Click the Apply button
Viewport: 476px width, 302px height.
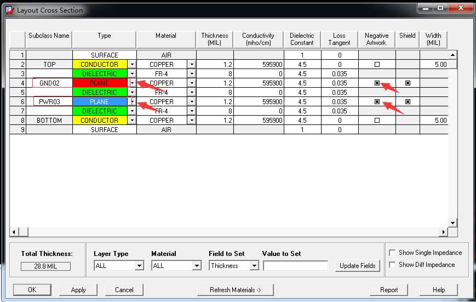point(78,290)
